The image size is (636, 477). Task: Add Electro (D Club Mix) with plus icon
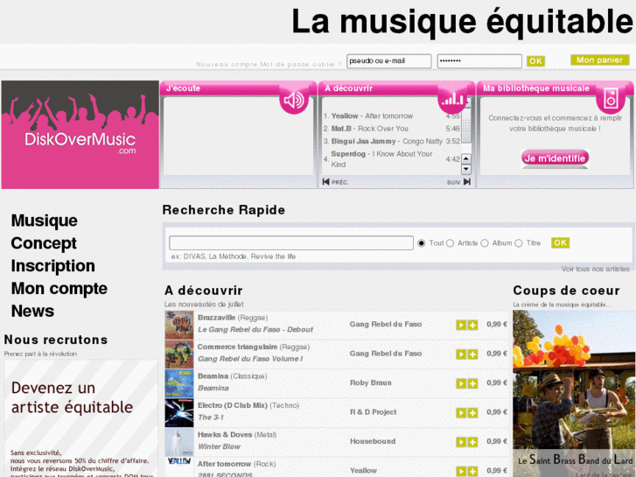[472, 412]
